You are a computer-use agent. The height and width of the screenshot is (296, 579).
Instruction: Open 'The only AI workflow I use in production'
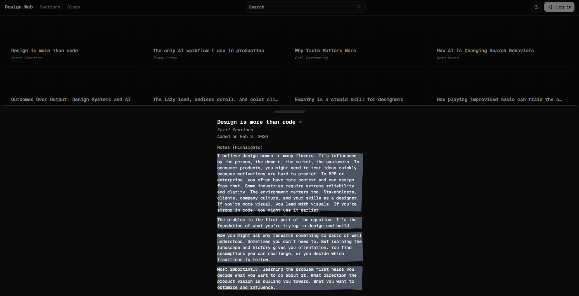[x=208, y=51]
